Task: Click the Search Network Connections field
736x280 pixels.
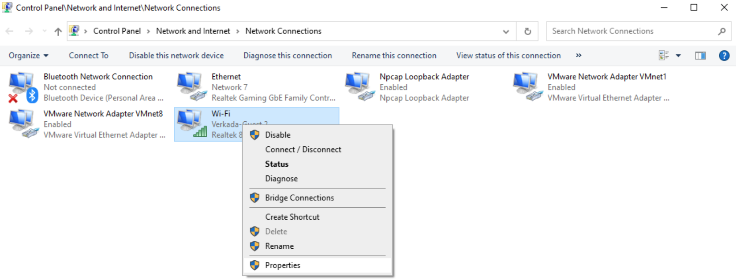Action: click(631, 31)
